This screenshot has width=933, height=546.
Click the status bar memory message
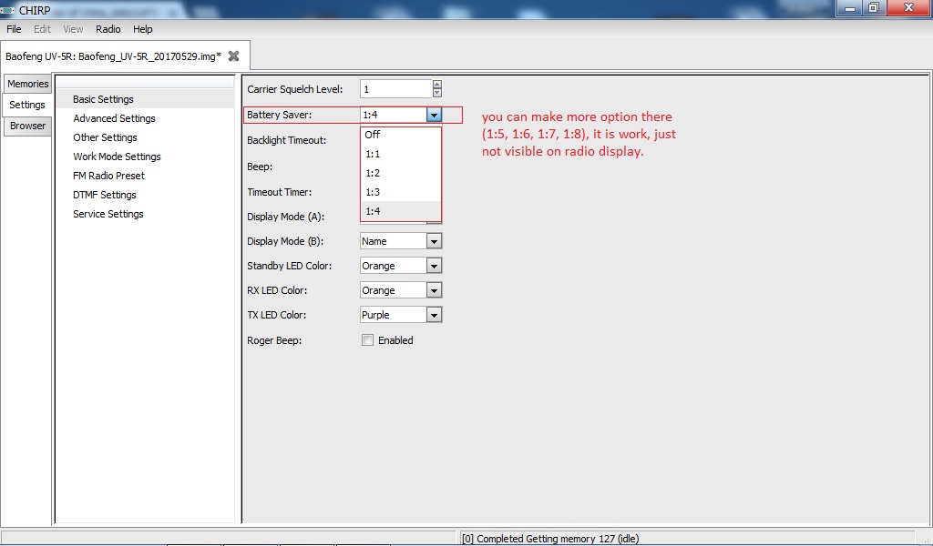click(x=550, y=539)
